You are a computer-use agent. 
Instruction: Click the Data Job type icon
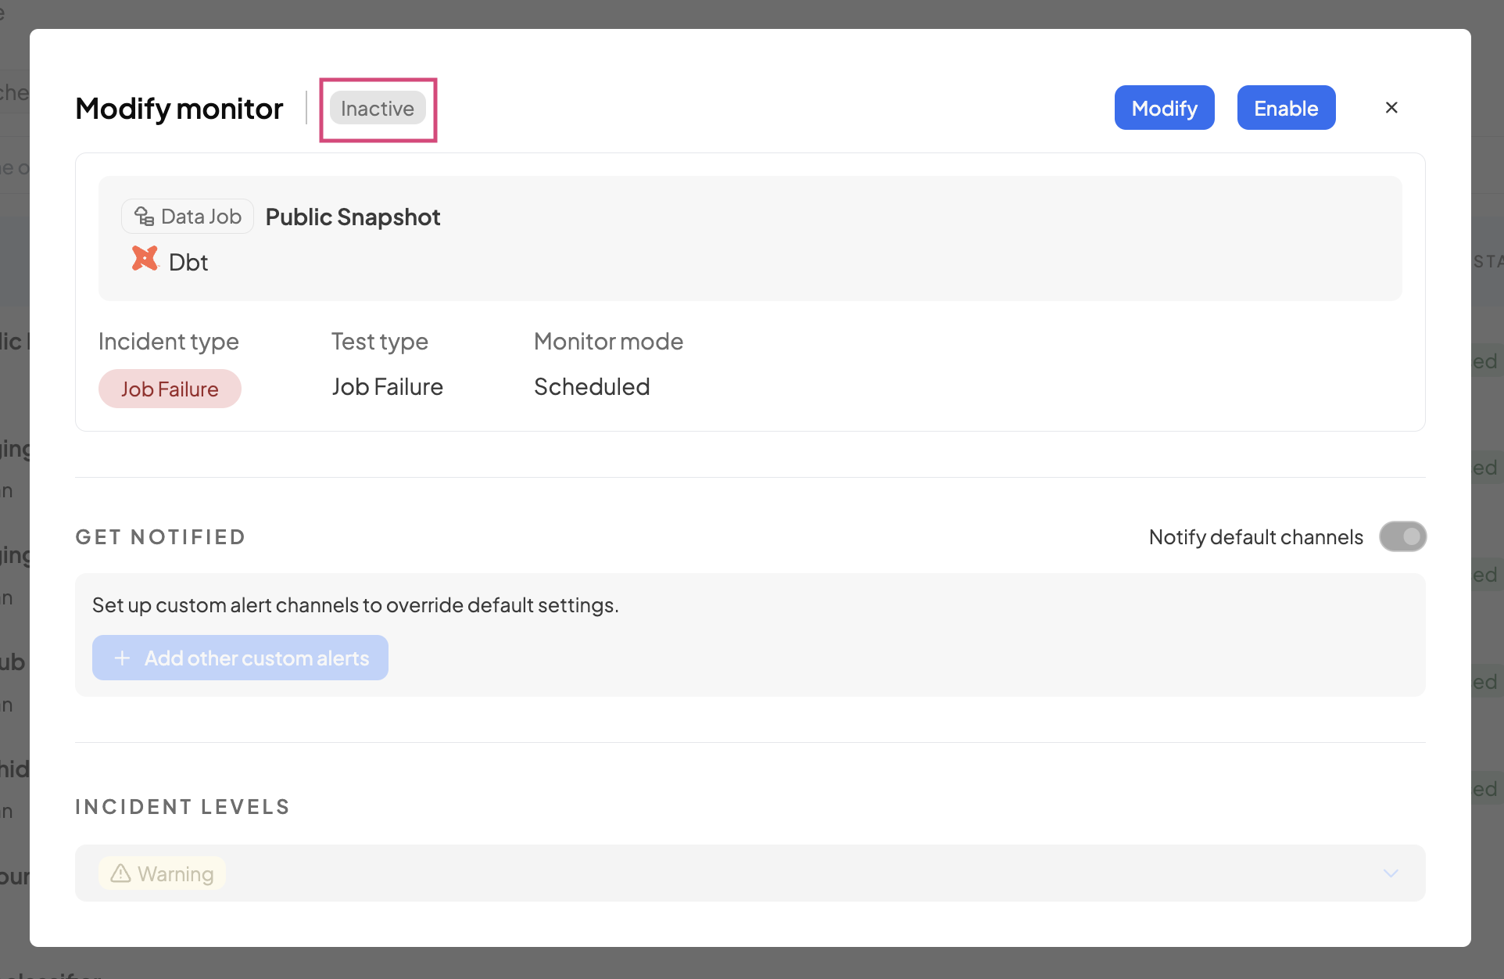click(x=144, y=217)
